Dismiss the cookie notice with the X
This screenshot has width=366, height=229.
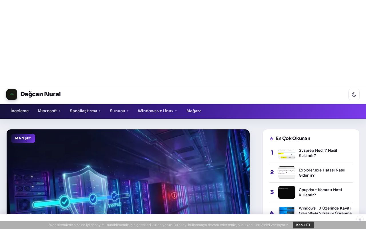[360, 220]
